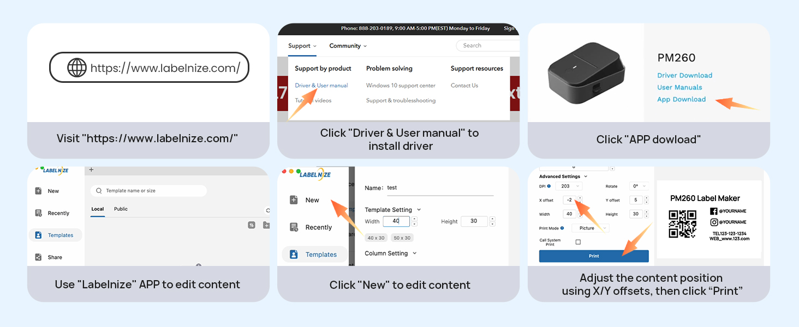Click the info icon next to DPI

(x=548, y=186)
